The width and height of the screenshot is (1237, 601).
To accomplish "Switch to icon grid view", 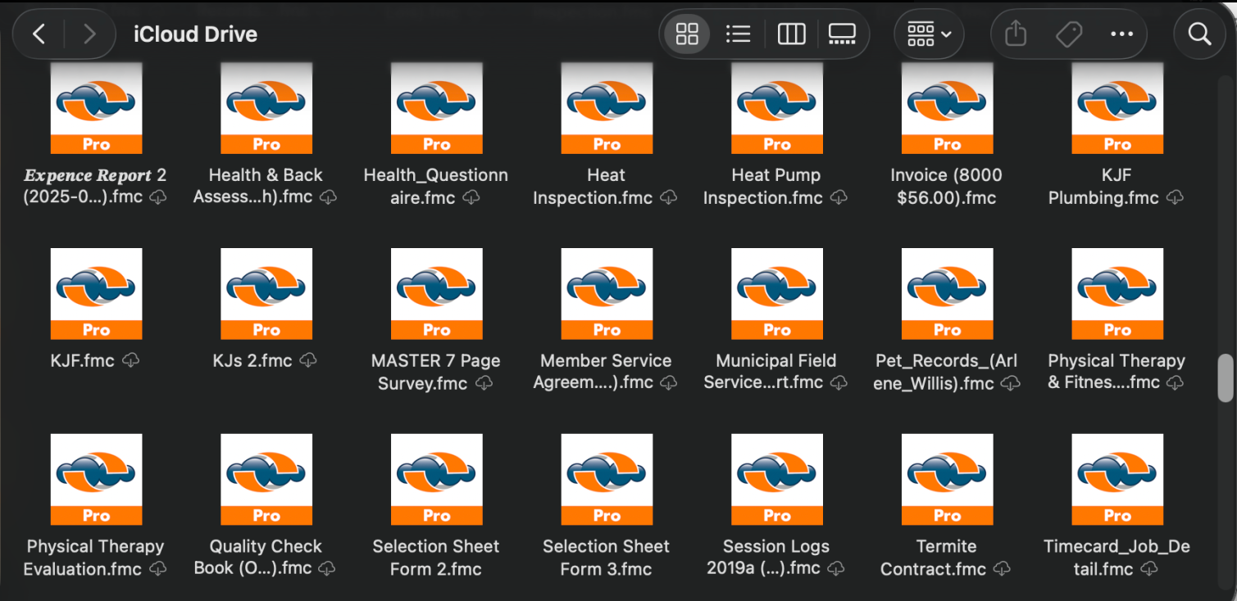I will click(687, 34).
